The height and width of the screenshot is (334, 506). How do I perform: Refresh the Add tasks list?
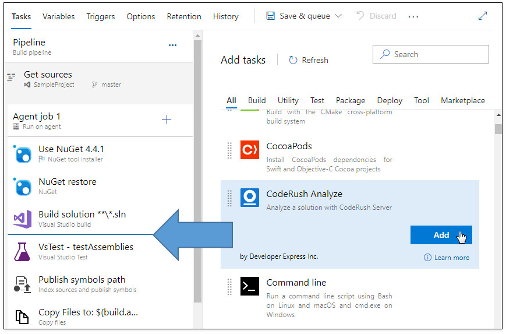point(309,60)
